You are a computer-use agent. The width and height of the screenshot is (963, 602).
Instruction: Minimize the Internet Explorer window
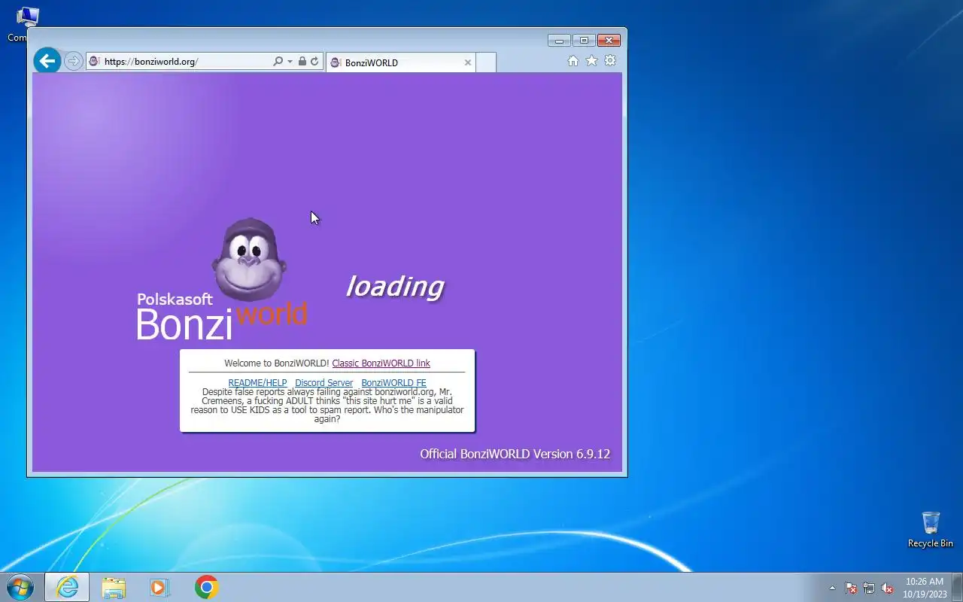click(x=559, y=41)
